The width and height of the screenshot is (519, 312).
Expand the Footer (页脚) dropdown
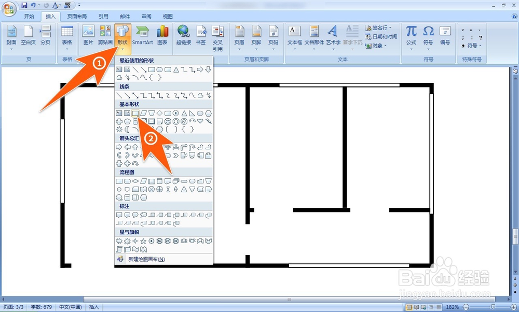pos(256,37)
